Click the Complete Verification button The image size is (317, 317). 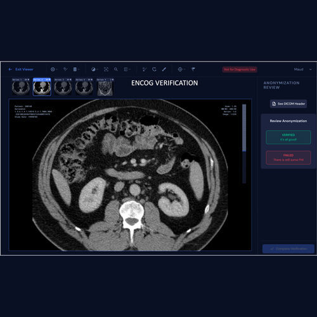click(288, 249)
